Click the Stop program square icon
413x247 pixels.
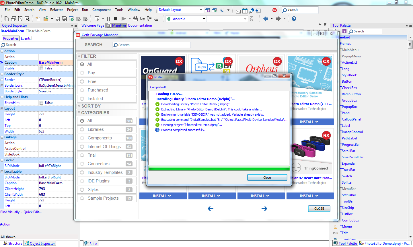point(116,19)
